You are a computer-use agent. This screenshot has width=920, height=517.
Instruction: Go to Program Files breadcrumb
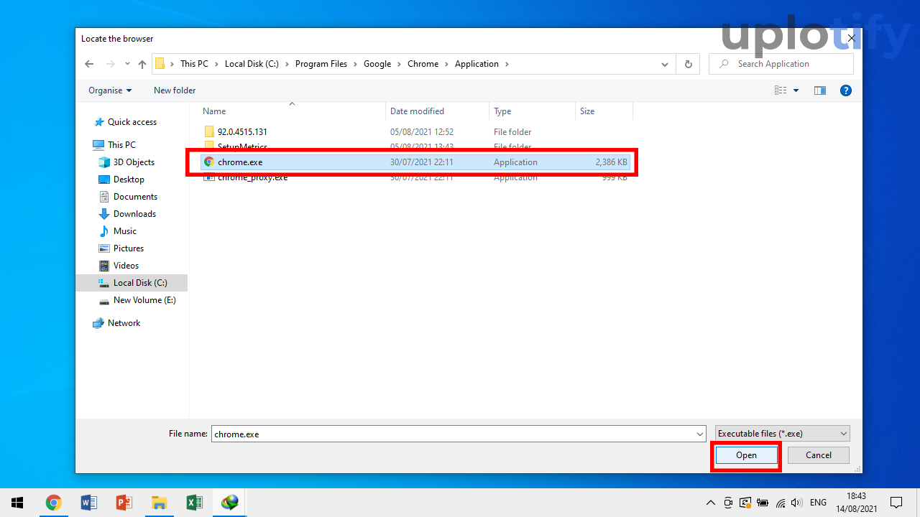pos(321,64)
